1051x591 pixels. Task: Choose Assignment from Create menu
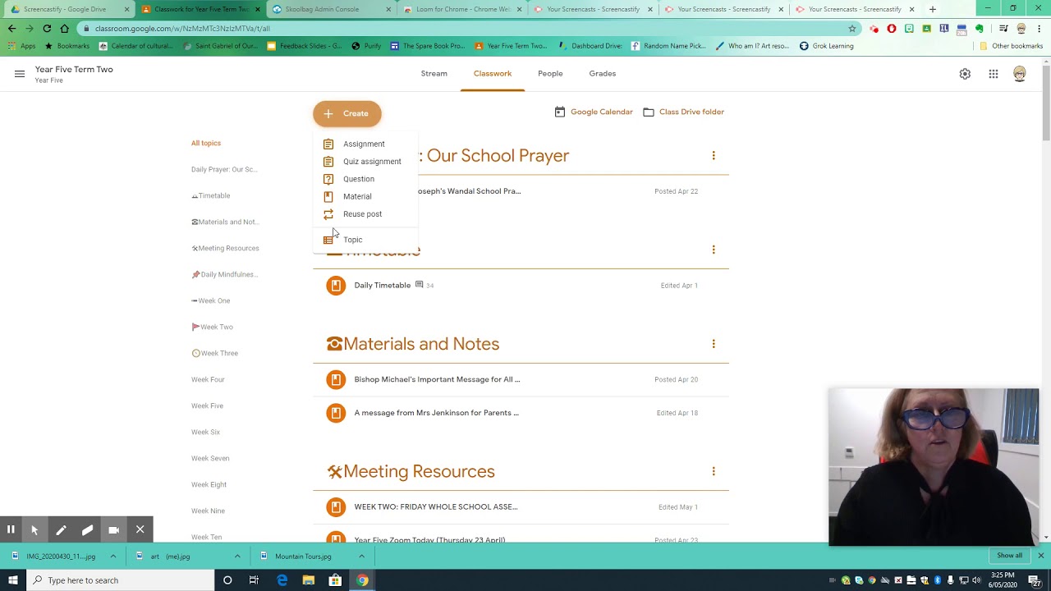(x=365, y=144)
